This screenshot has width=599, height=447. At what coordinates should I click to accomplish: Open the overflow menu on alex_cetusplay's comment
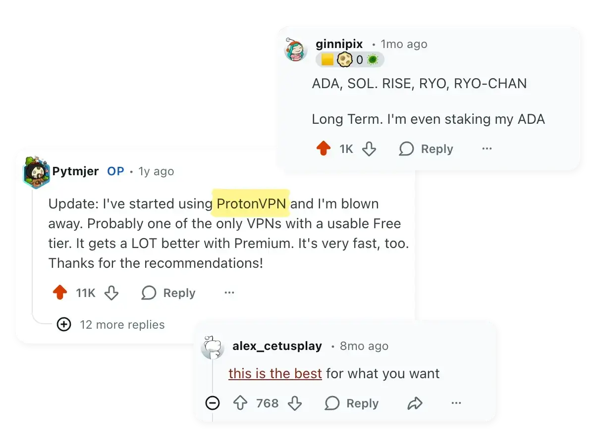[456, 403]
